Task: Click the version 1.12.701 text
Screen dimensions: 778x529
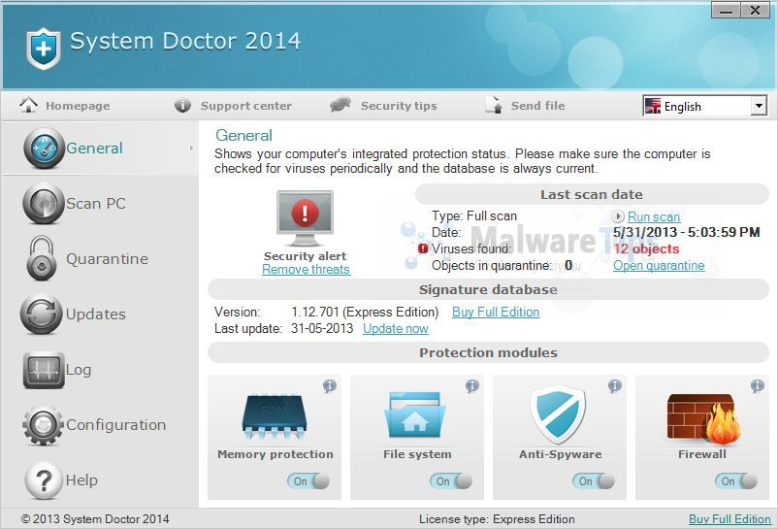Action: click(x=365, y=312)
